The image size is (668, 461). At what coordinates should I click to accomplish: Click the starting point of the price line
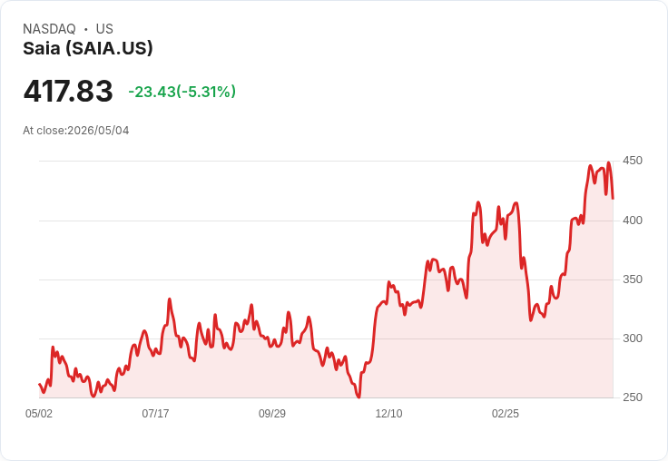39,384
